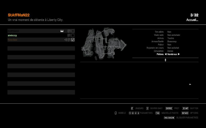
Task: Click right arrow next to Nombreux
Action: [x=179, y=54]
